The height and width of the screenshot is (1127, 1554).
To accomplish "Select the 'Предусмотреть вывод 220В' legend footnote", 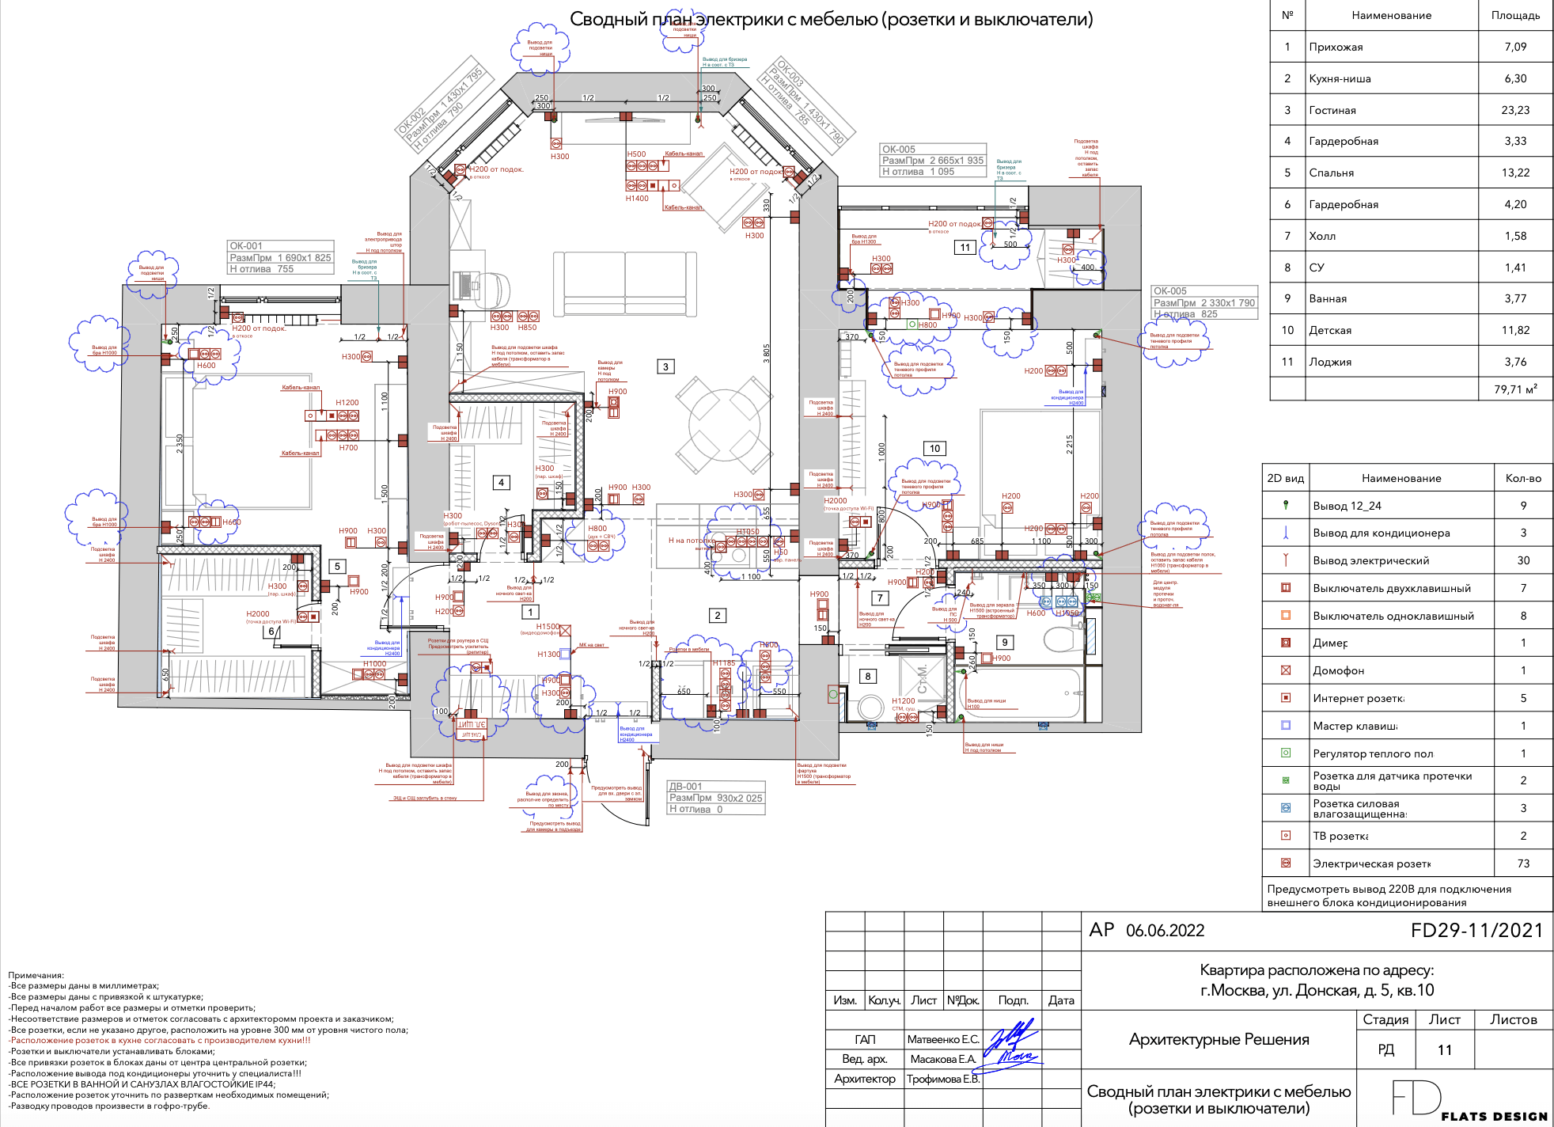I will (1389, 895).
